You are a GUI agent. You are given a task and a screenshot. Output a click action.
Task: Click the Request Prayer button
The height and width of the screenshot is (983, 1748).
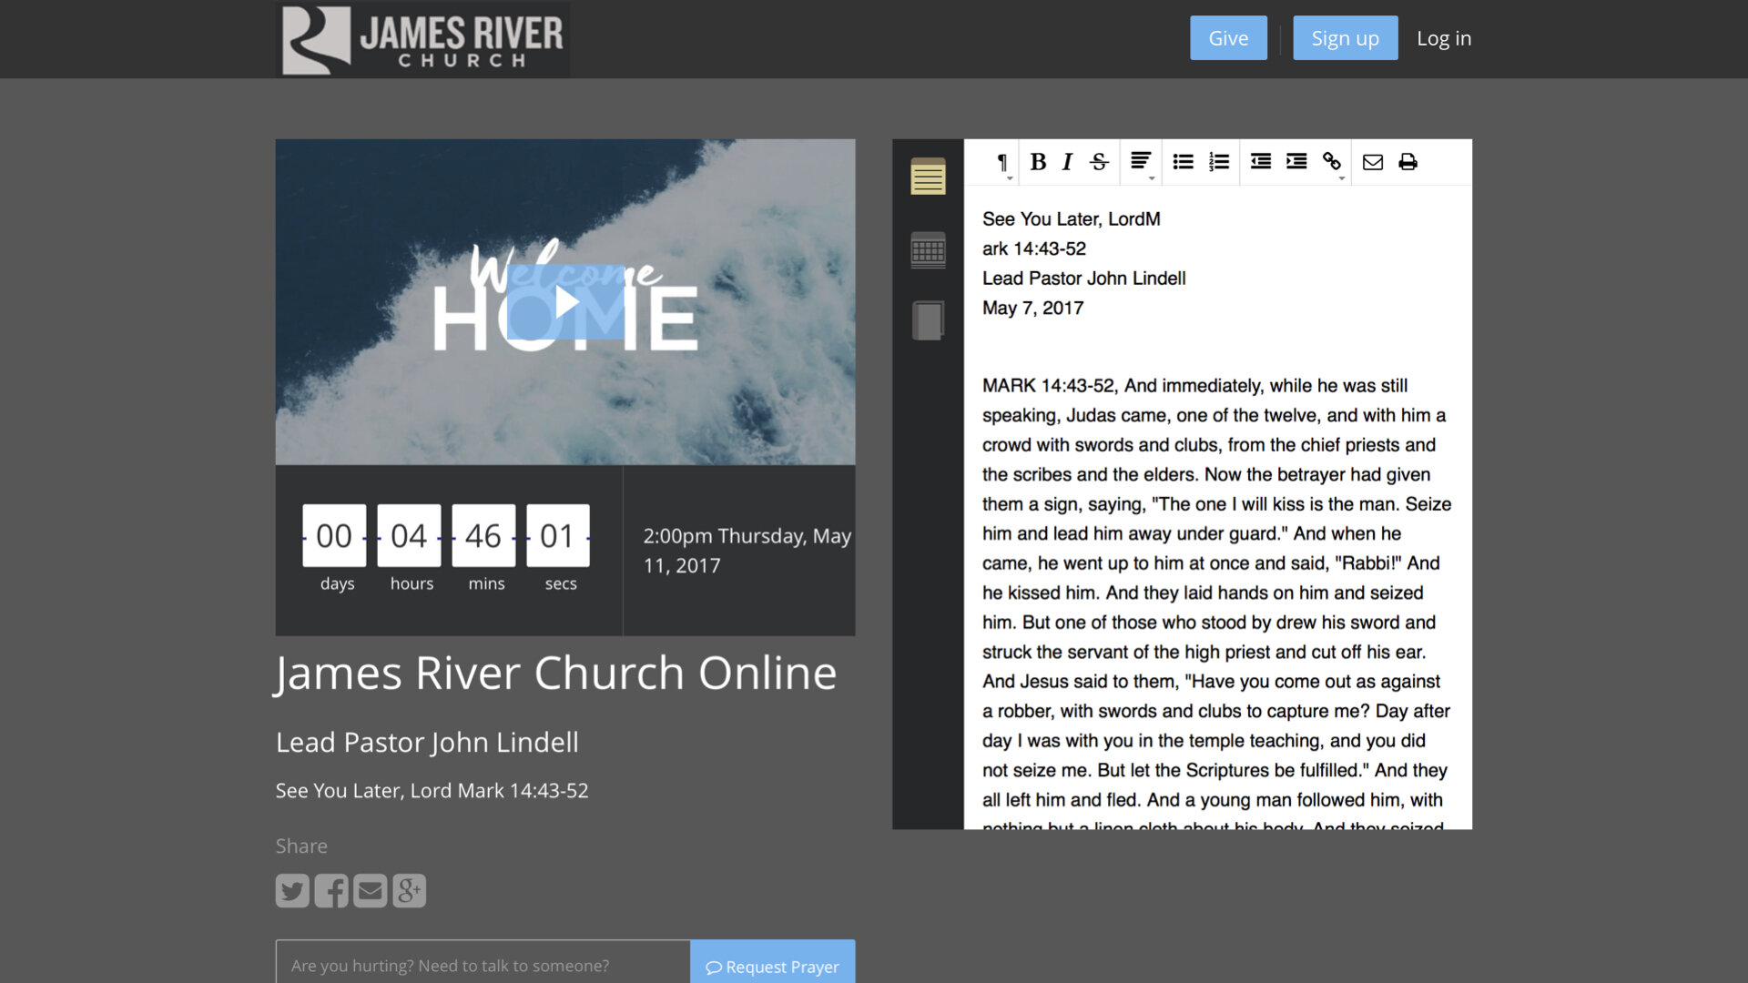tap(772, 963)
